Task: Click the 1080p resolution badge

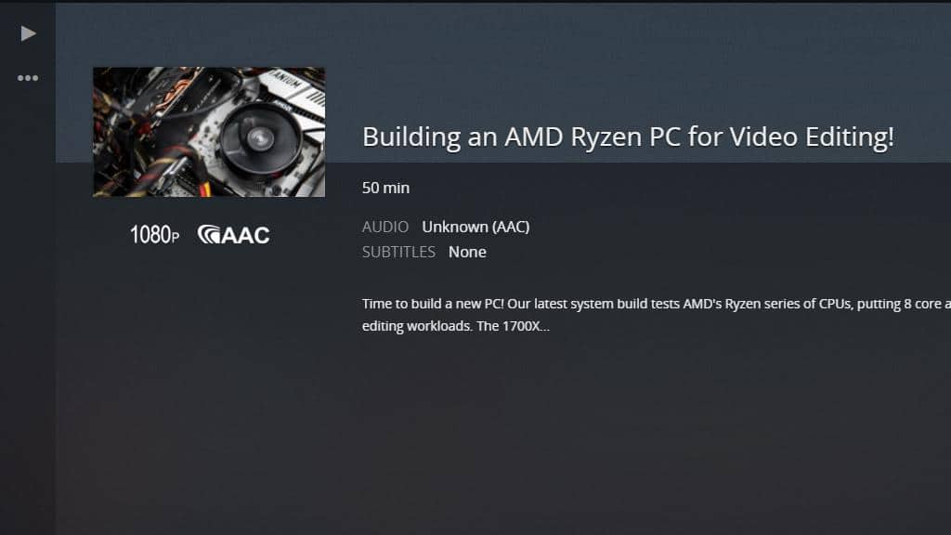Action: coord(155,235)
